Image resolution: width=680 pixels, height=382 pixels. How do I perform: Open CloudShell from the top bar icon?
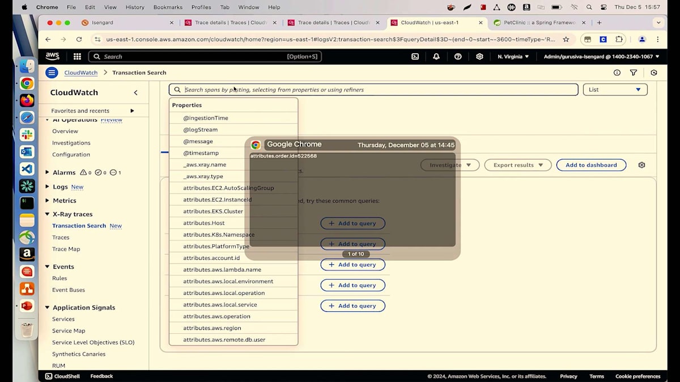[415, 57]
